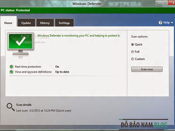175x131 pixels.
Task: Click the PC status: Protected text
Action: pyautogui.click(x=15, y=10)
